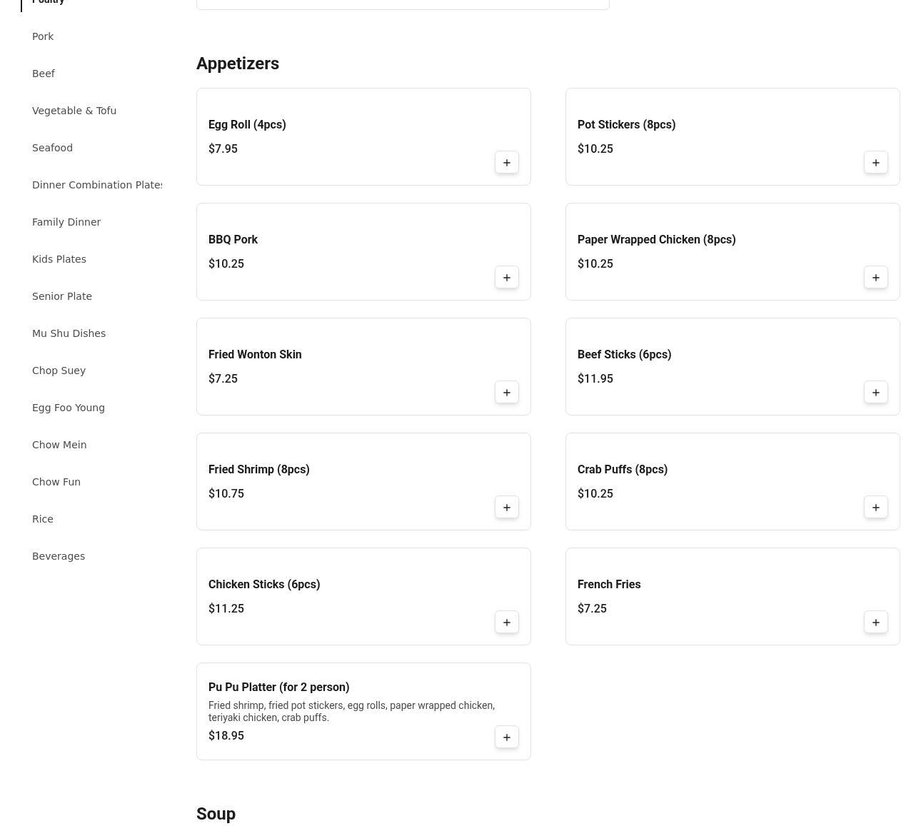Click the Pu Pu Platter description text
Image resolution: width=921 pixels, height=826 pixels.
point(351,712)
